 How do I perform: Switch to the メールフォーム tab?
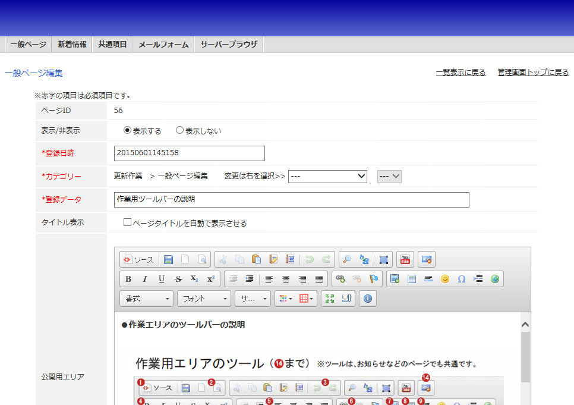(x=163, y=45)
